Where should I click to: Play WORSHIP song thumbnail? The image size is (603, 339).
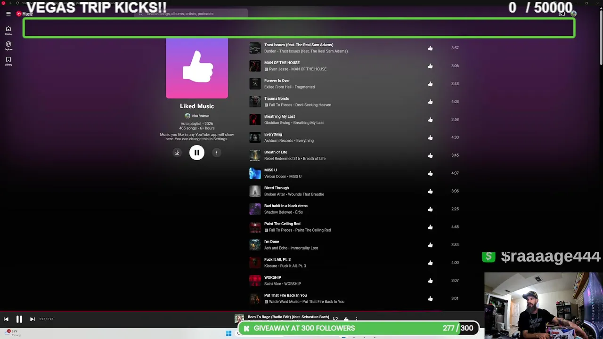click(x=255, y=281)
